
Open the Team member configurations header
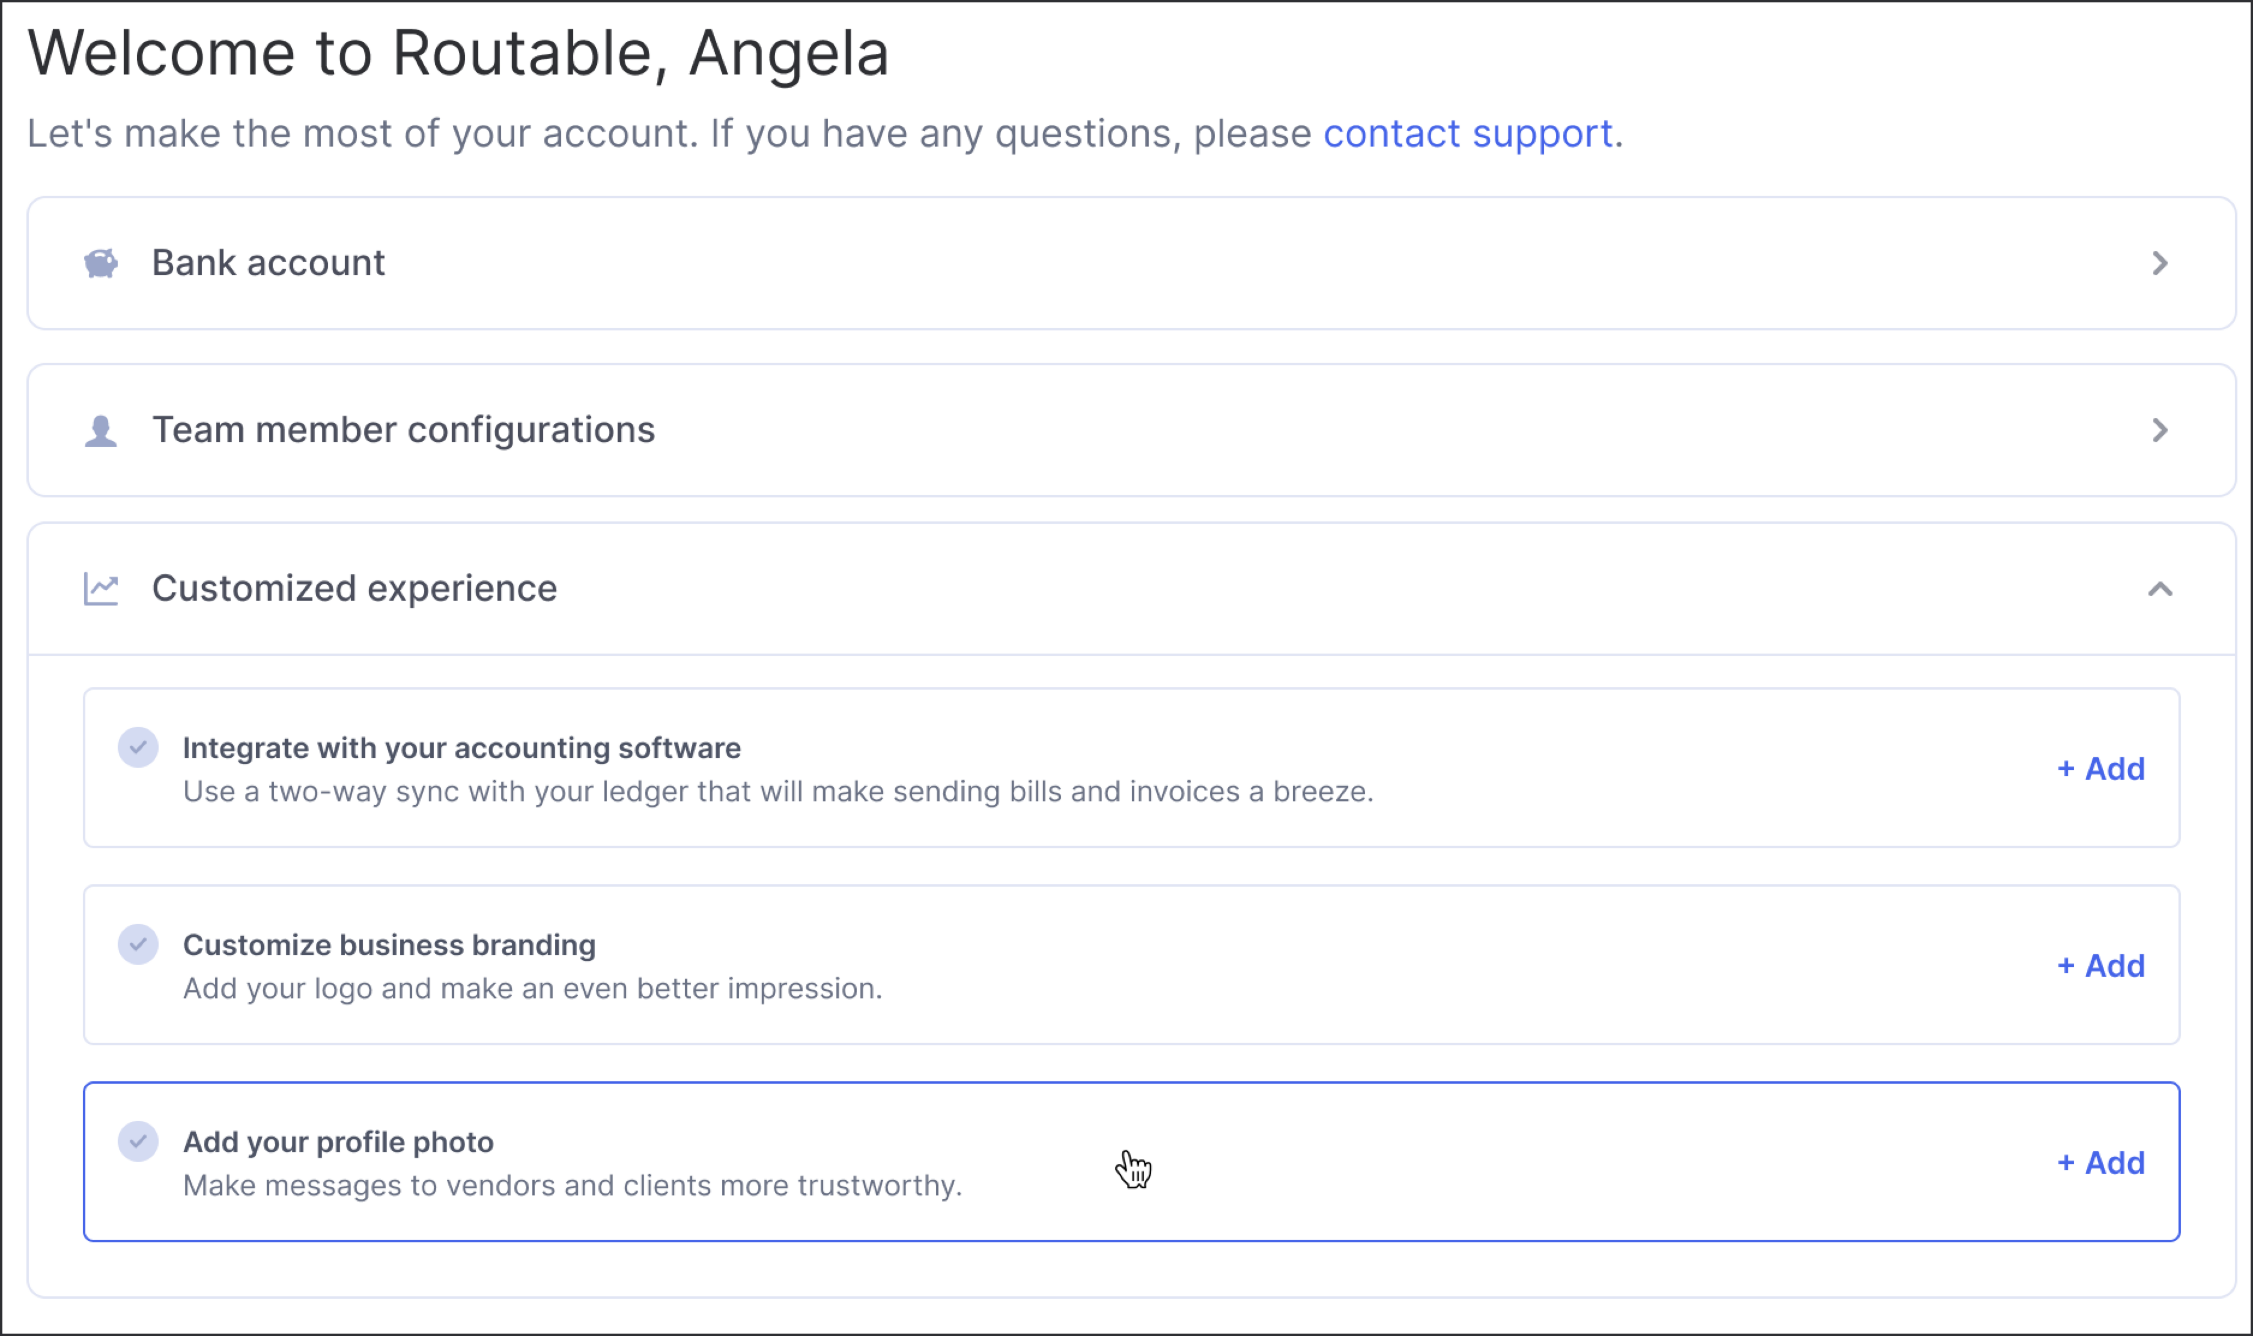[x=1131, y=430]
